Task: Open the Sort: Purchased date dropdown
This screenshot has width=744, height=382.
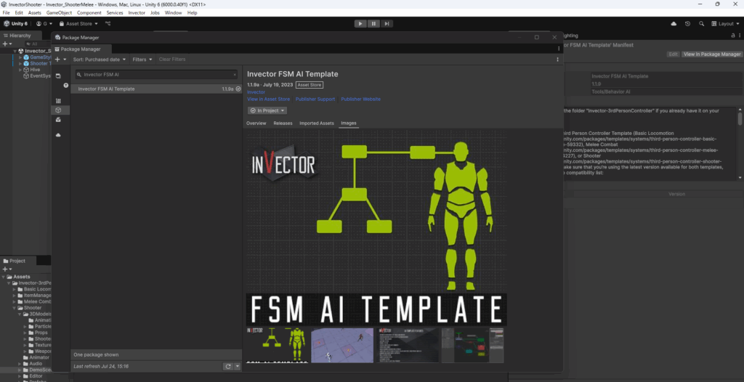Action: coord(99,60)
